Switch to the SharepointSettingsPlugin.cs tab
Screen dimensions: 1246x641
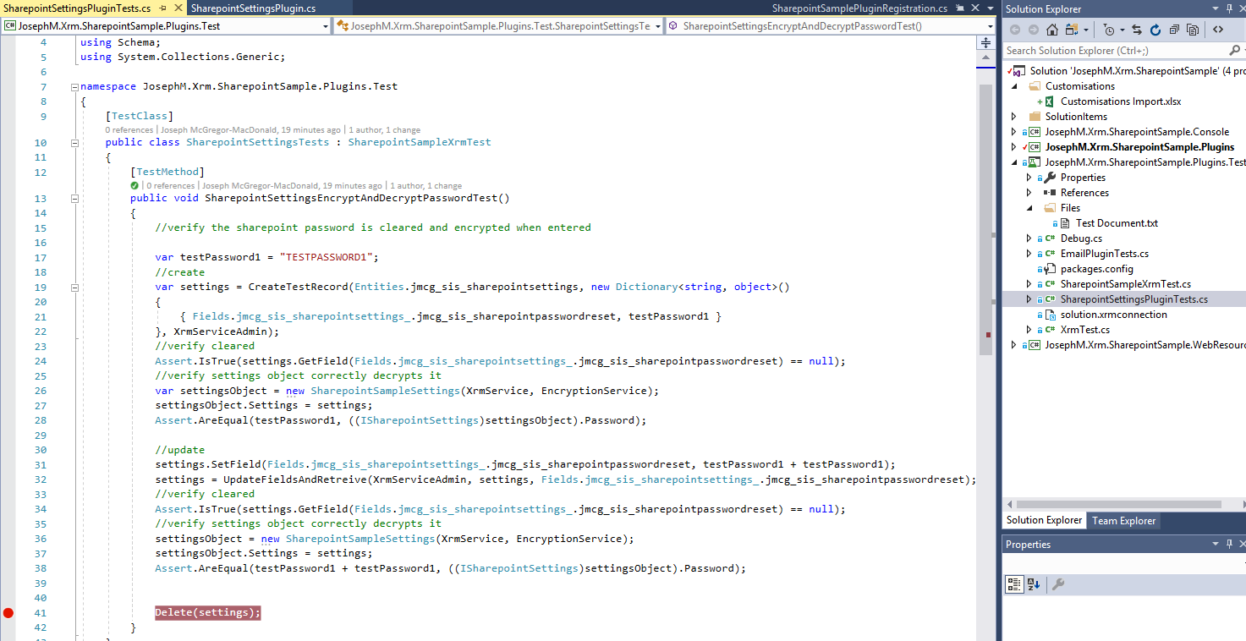coord(253,8)
